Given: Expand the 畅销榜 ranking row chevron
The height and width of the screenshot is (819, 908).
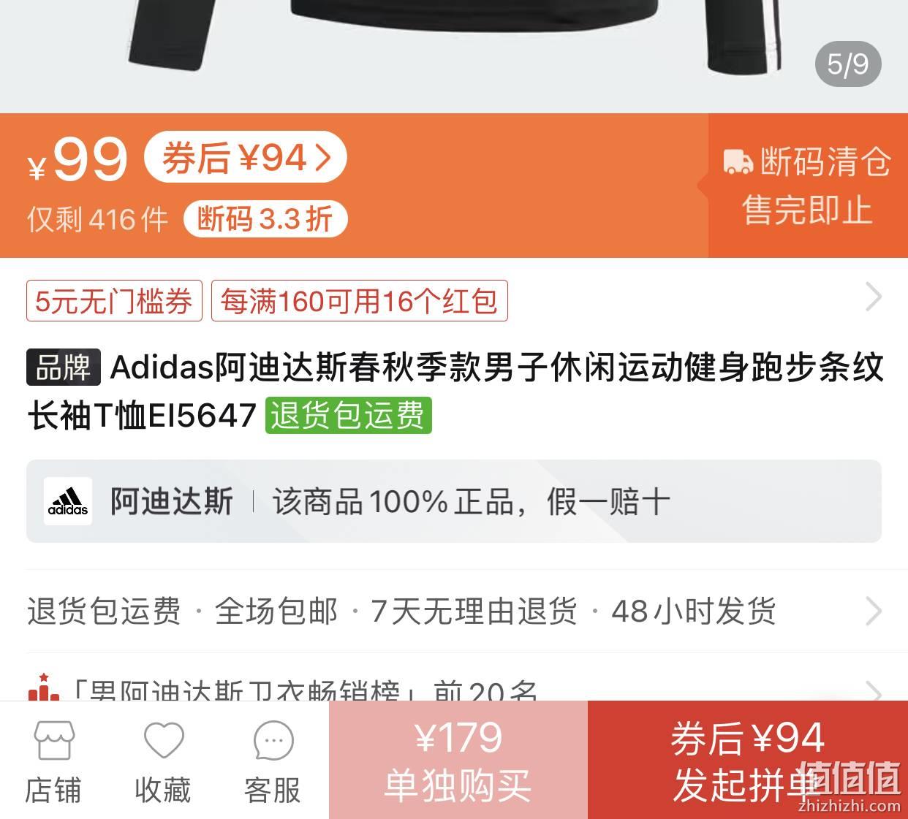Looking at the screenshot, I should [x=873, y=690].
